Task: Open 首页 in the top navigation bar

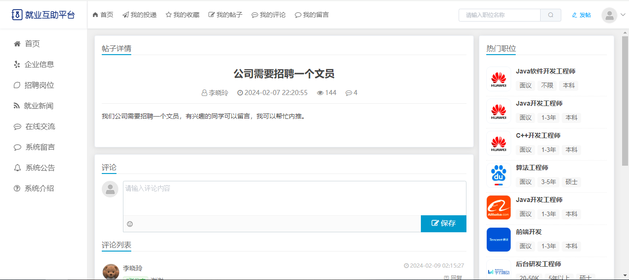Action: point(103,15)
